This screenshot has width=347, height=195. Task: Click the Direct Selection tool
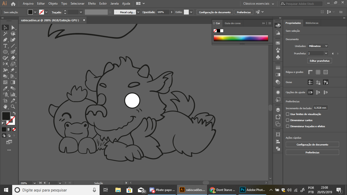(13, 27)
